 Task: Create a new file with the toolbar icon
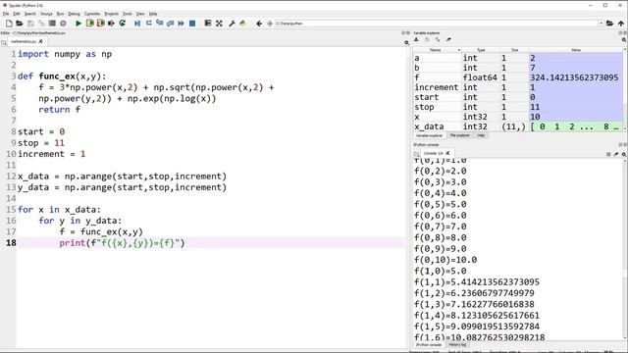pyautogui.click(x=9, y=24)
